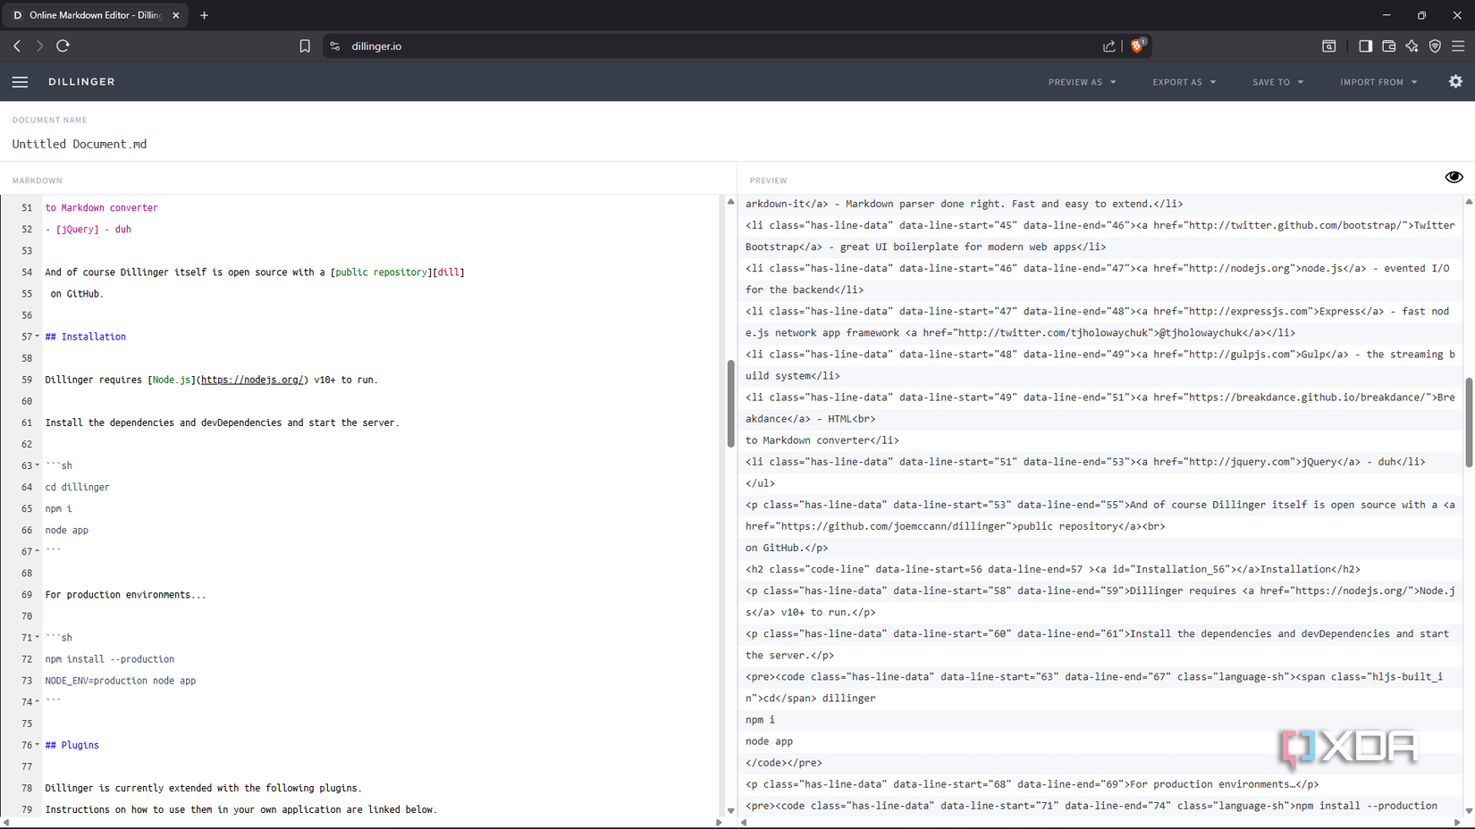Open the browser's three-line menu
Image resolution: width=1475 pixels, height=829 pixels.
[1459, 46]
